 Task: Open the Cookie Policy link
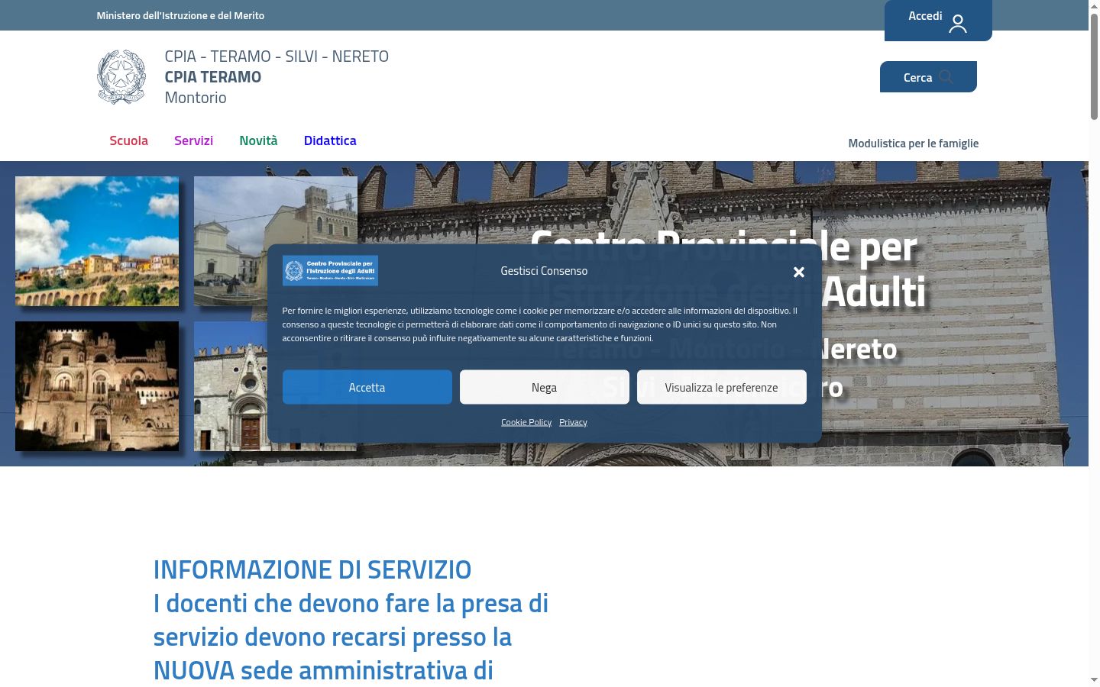click(526, 422)
